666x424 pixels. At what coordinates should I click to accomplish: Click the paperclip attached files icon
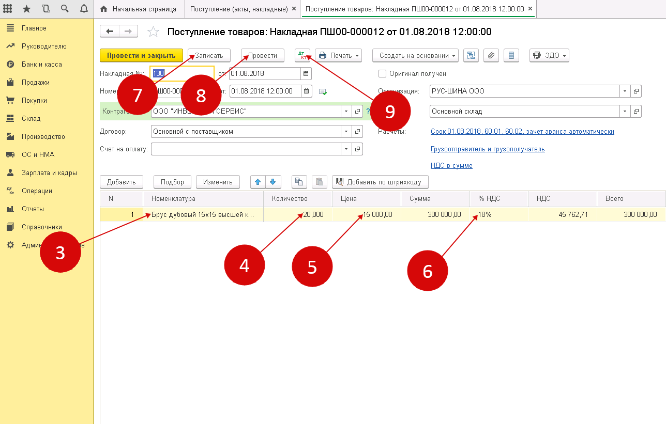[492, 56]
